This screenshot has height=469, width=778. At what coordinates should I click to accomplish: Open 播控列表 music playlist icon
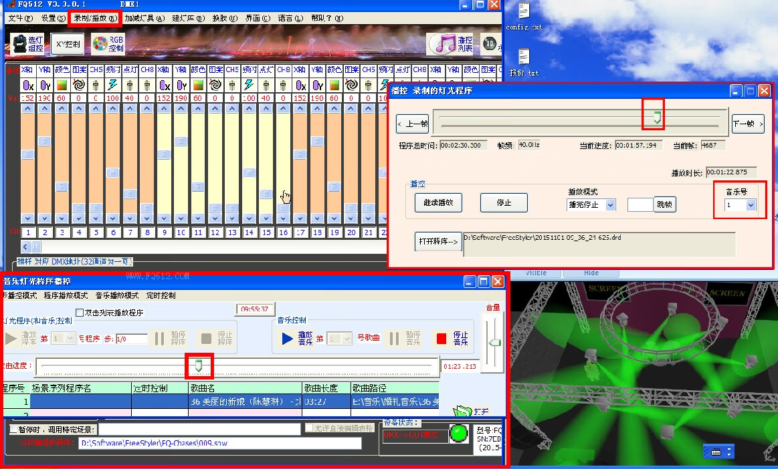450,43
